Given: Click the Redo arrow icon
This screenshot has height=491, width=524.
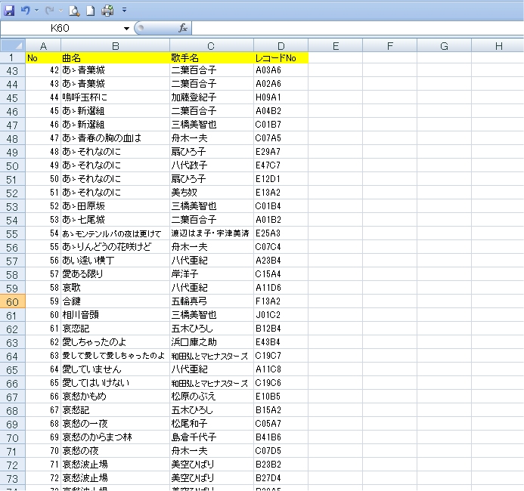Looking at the screenshot, I should pos(50,10).
